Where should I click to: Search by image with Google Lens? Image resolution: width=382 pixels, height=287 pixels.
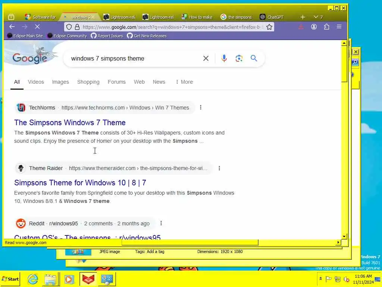(239, 58)
